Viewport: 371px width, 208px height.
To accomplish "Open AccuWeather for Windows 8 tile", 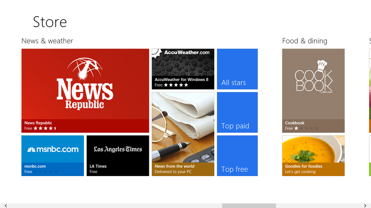I will point(183,69).
